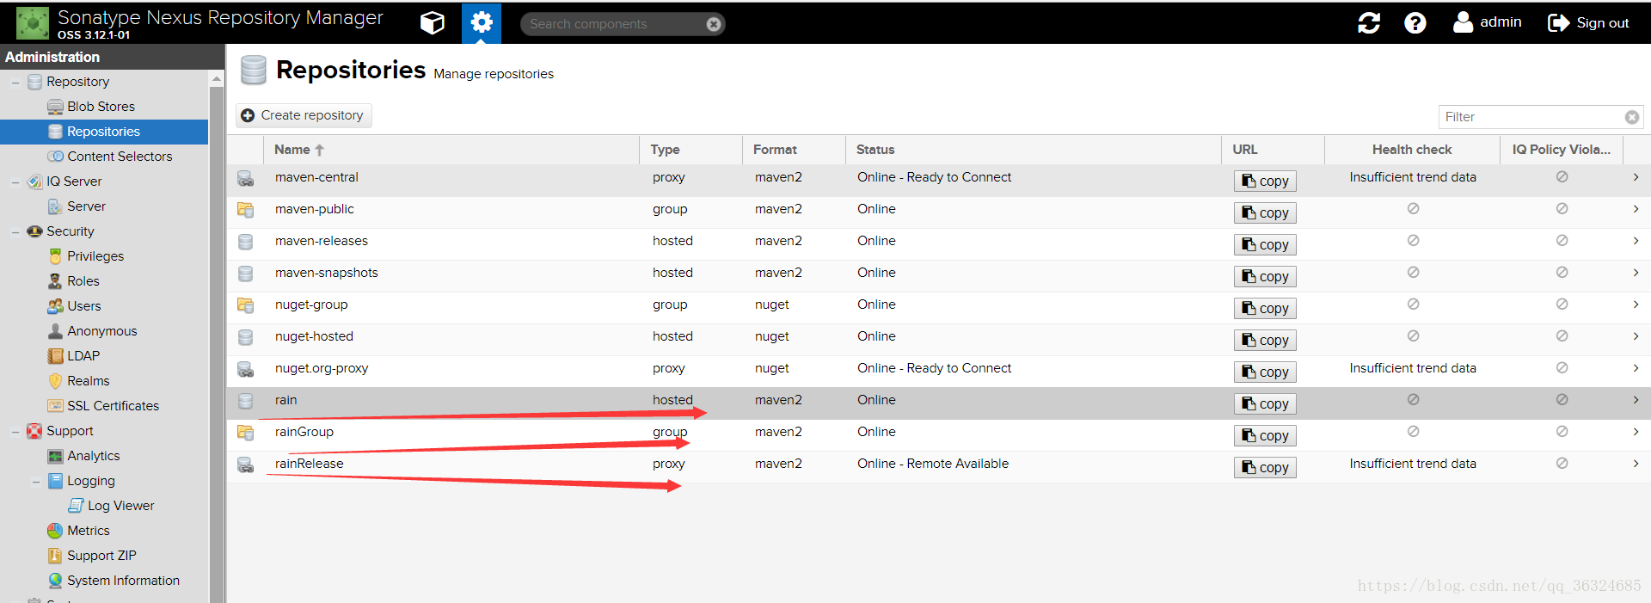
Task: Click the sidebar scroll up arrow
Action: click(x=217, y=79)
